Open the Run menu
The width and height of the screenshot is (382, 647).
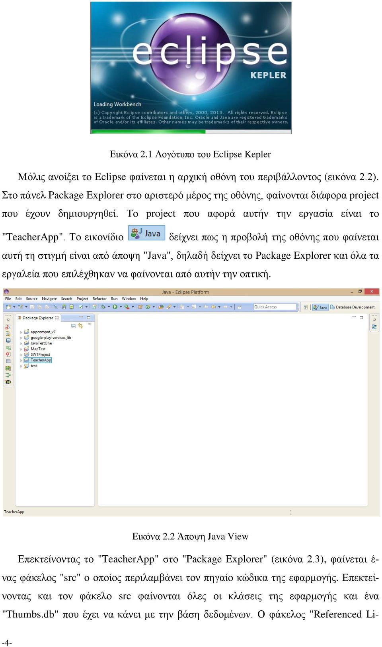(114, 299)
